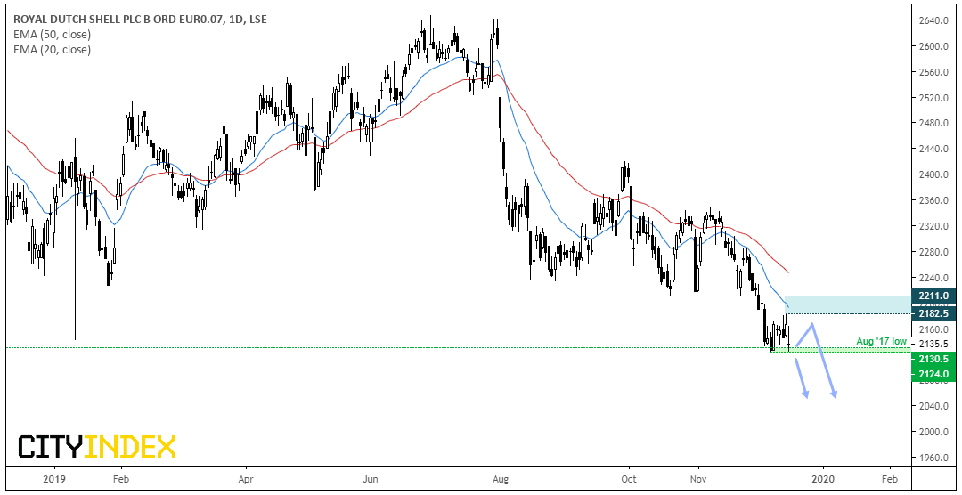
Task: Click the 2182.5 price label
Action: [935, 313]
